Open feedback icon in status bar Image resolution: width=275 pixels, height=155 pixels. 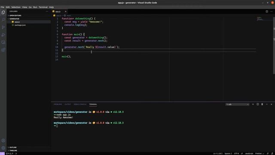click(x=268, y=154)
